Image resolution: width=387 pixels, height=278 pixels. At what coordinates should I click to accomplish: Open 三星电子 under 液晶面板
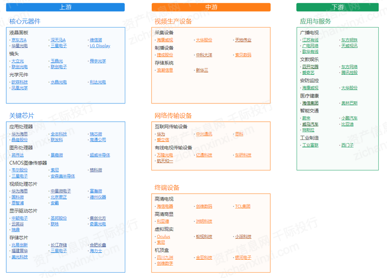point(59,46)
